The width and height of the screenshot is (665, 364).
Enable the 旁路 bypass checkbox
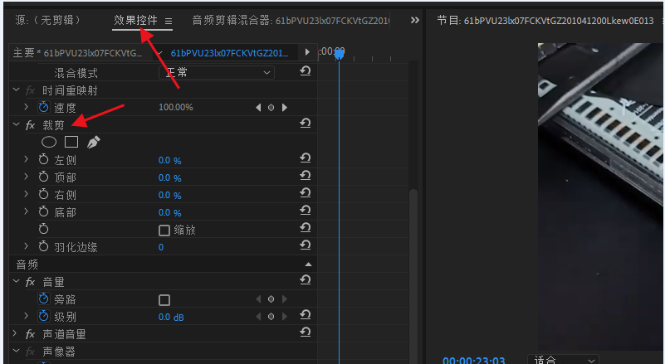point(164,300)
